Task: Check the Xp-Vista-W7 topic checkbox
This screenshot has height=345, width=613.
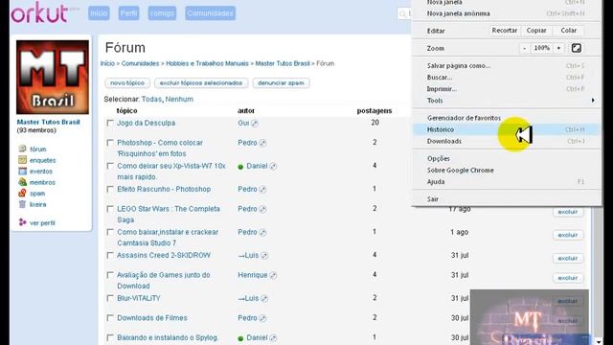Action: pyautogui.click(x=110, y=166)
